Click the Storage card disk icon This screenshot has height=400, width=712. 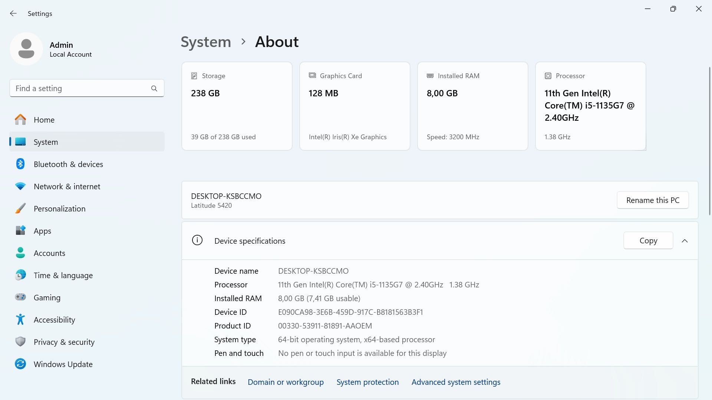click(x=194, y=76)
